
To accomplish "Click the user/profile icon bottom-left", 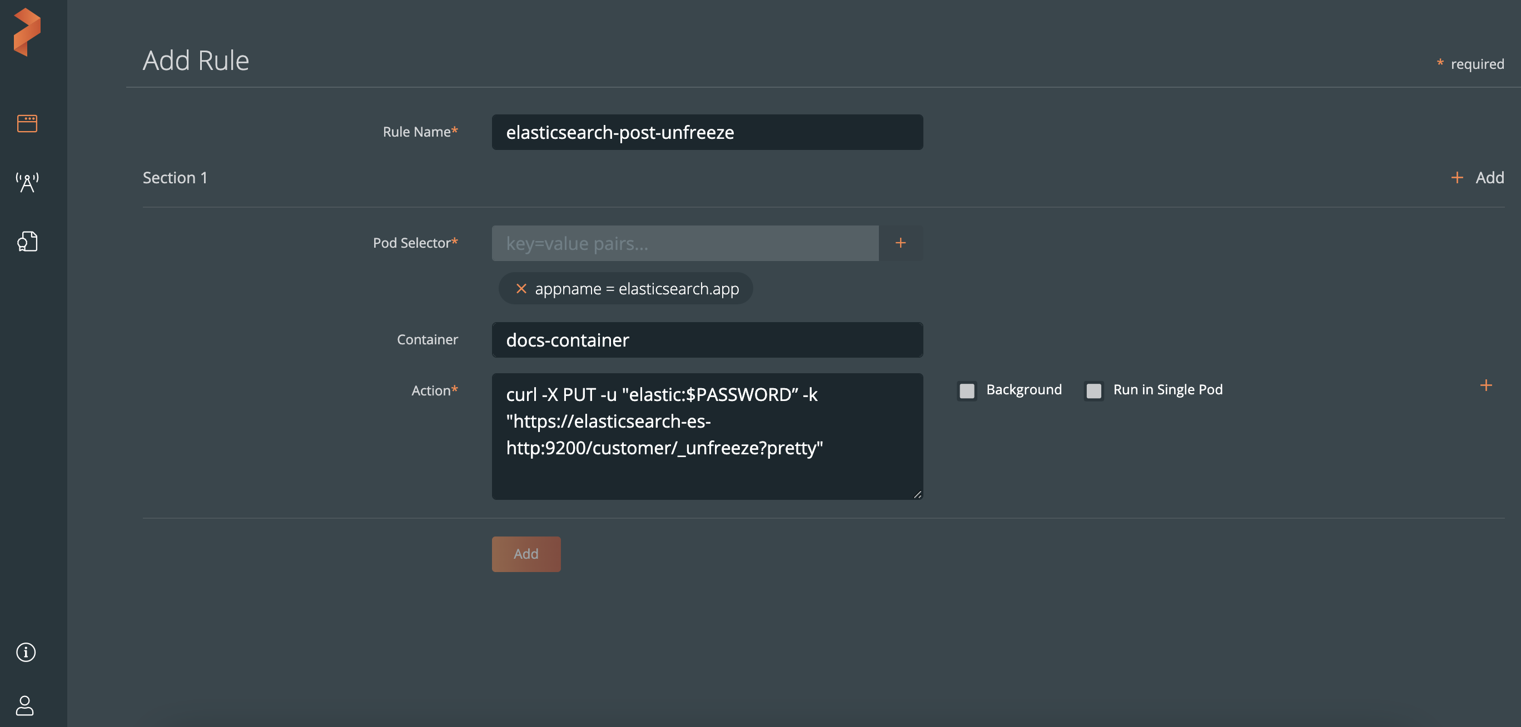I will 26,704.
